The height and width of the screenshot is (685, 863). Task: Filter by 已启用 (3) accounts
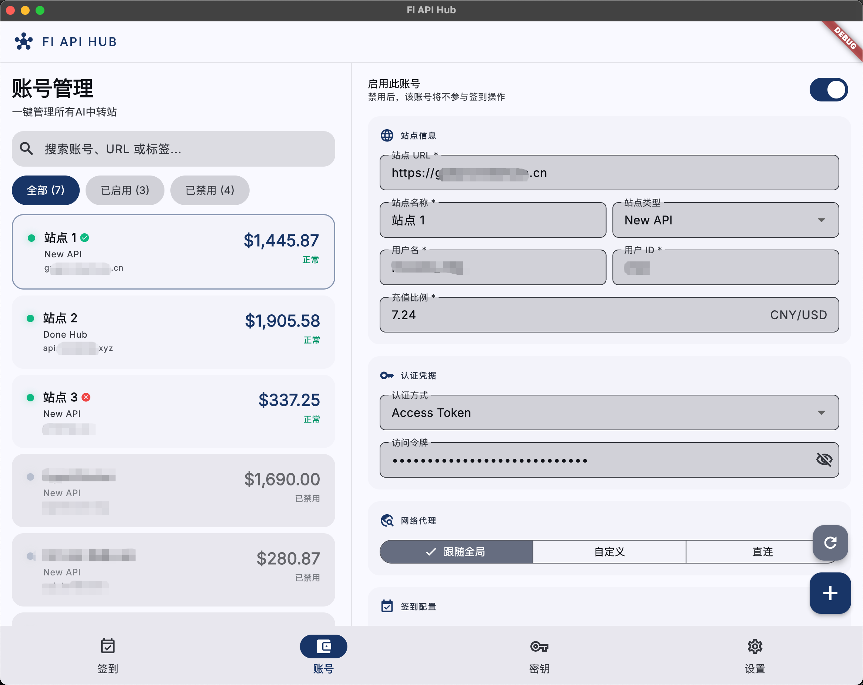[x=125, y=190]
